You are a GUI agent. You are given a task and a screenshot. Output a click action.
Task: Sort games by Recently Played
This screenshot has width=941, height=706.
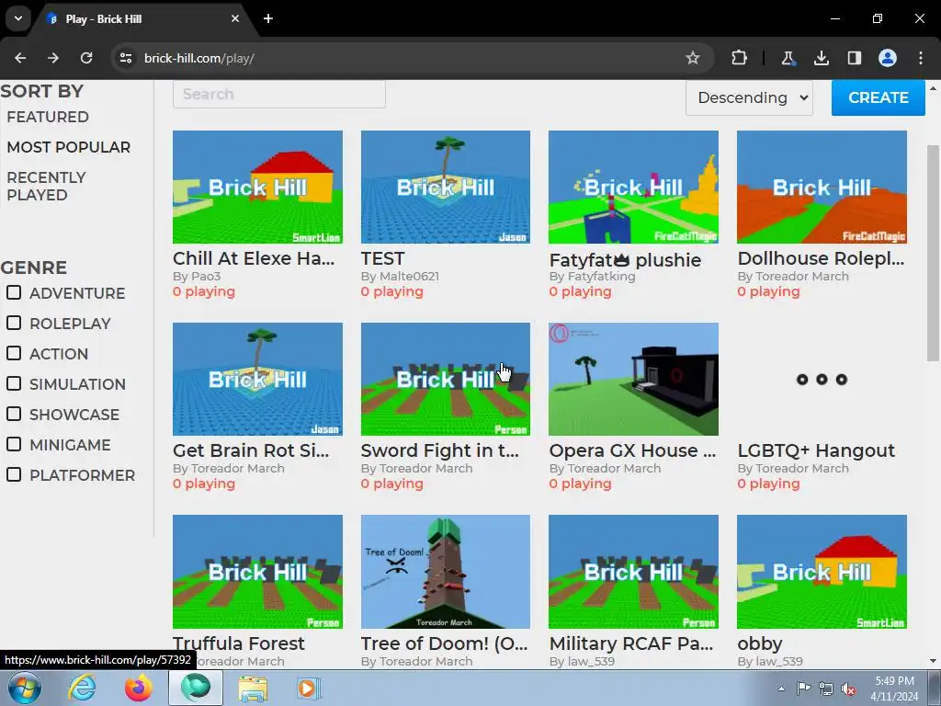click(x=46, y=186)
